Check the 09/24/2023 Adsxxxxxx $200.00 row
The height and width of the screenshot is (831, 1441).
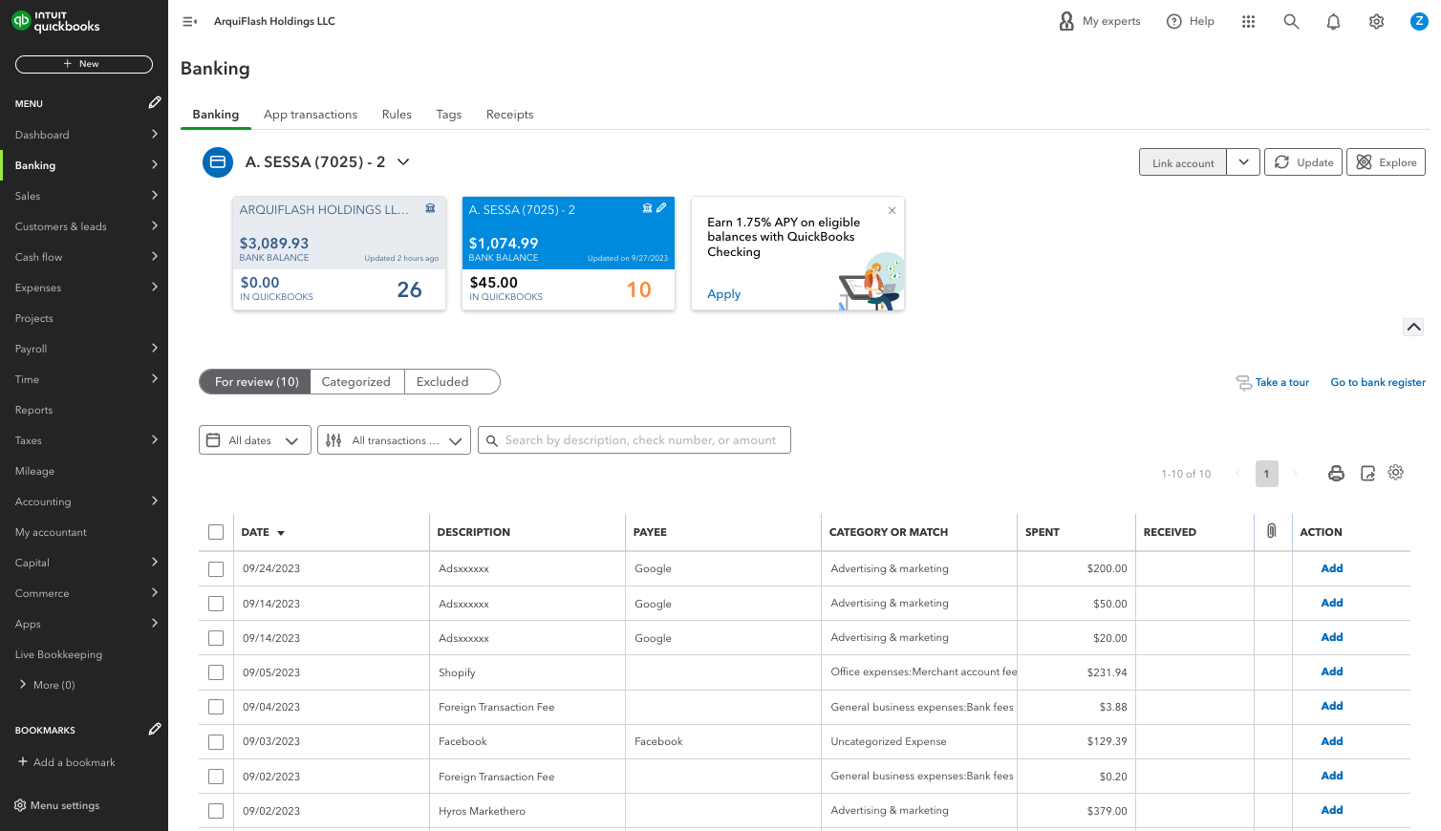216,568
